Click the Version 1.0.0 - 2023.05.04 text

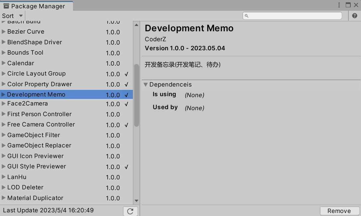click(185, 48)
